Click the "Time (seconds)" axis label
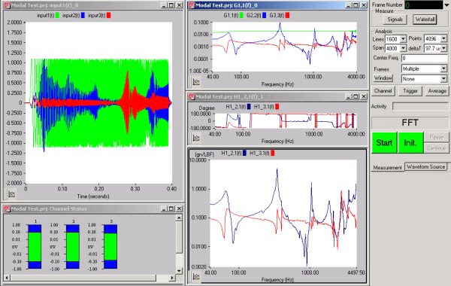Image resolution: width=451 pixels, height=286 pixels. 93,196
